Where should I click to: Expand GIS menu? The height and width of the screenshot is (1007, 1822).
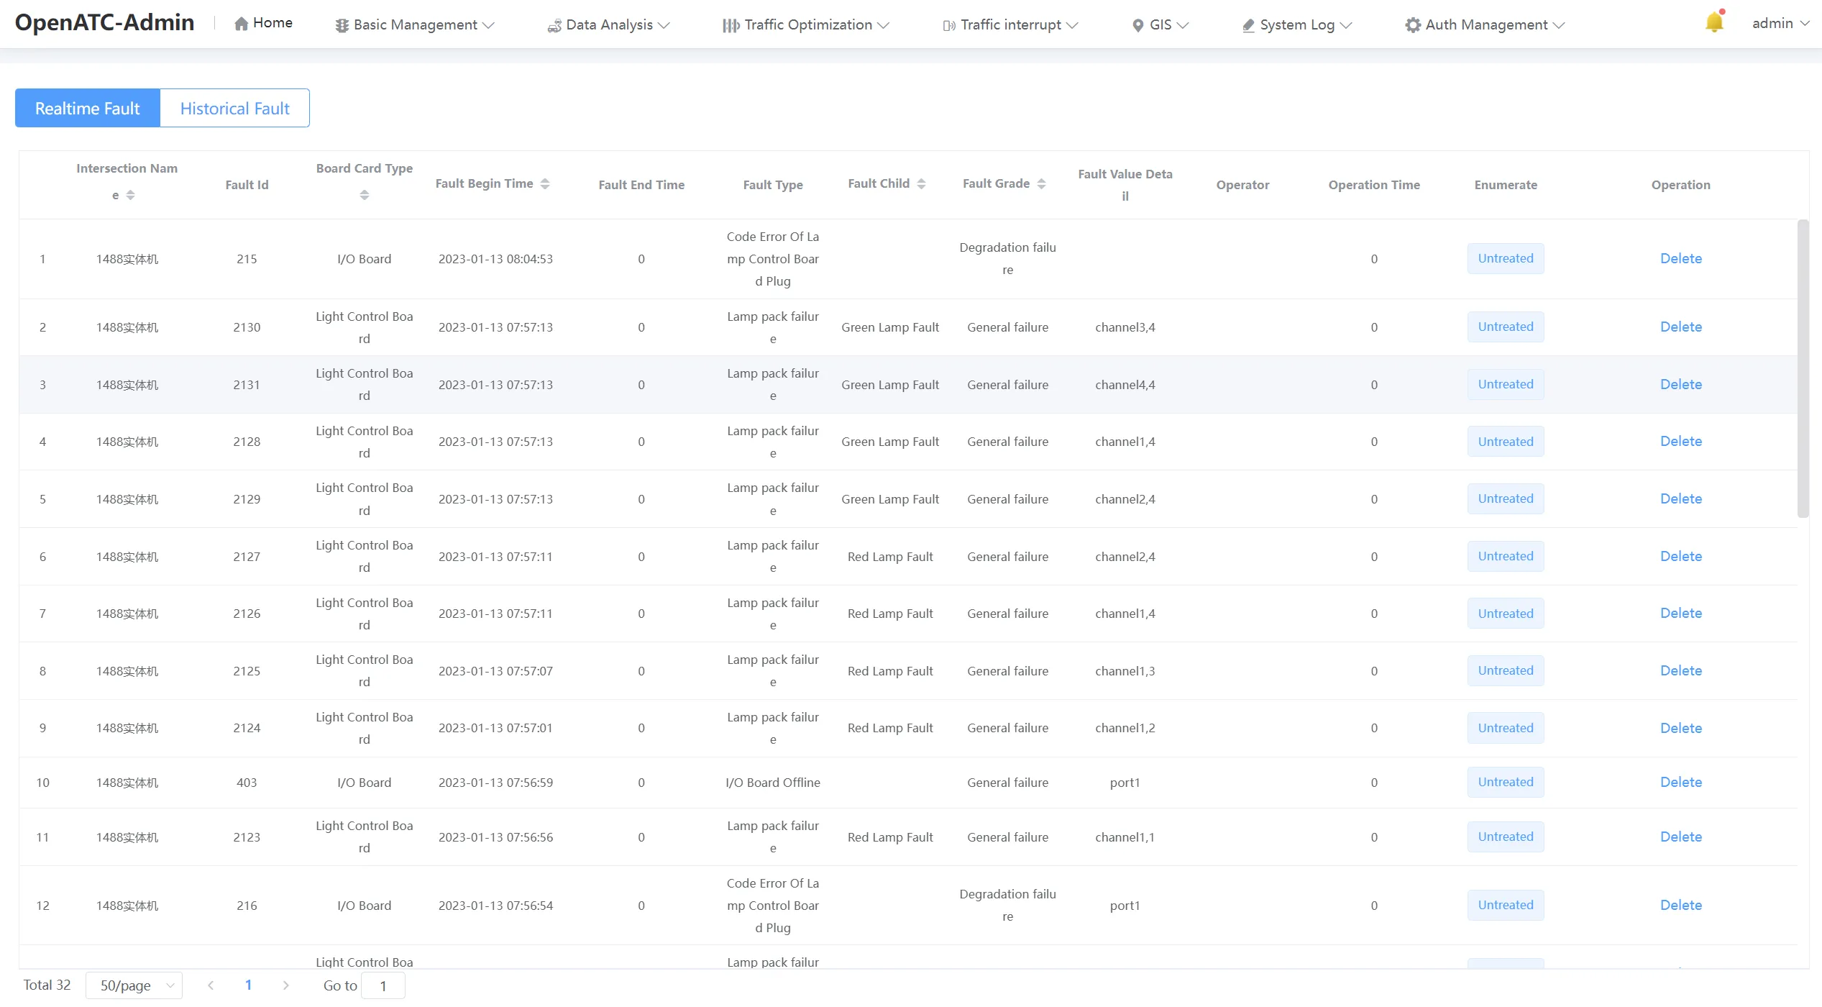click(x=1161, y=25)
